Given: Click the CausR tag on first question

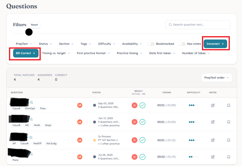Looking at the screenshot, I should [x=16, y=108].
